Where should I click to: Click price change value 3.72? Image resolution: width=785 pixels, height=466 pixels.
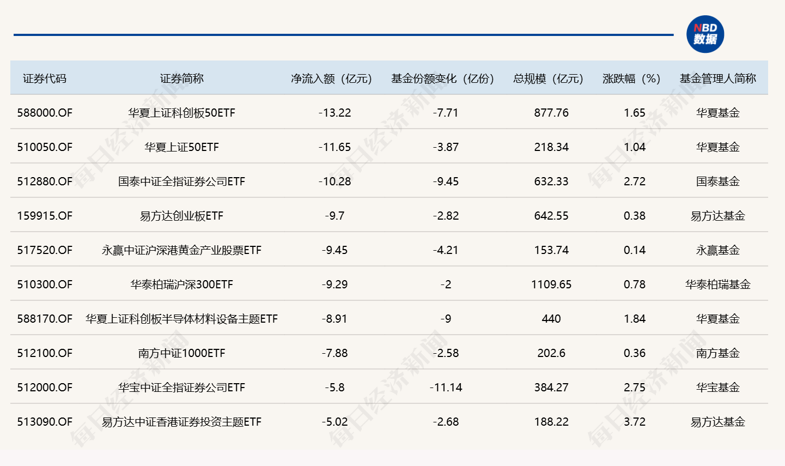point(635,422)
